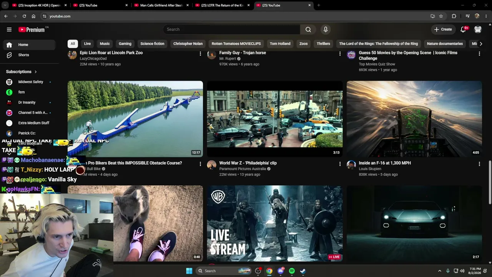Click the page vertical scrollbar
492x277 pixels.
pyautogui.click(x=490, y=183)
